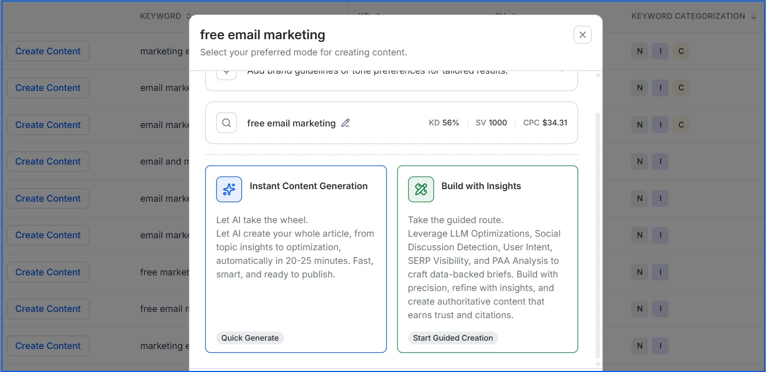The image size is (766, 372).
Task: Click the magnifier search icon in keyword box
Action: click(227, 123)
